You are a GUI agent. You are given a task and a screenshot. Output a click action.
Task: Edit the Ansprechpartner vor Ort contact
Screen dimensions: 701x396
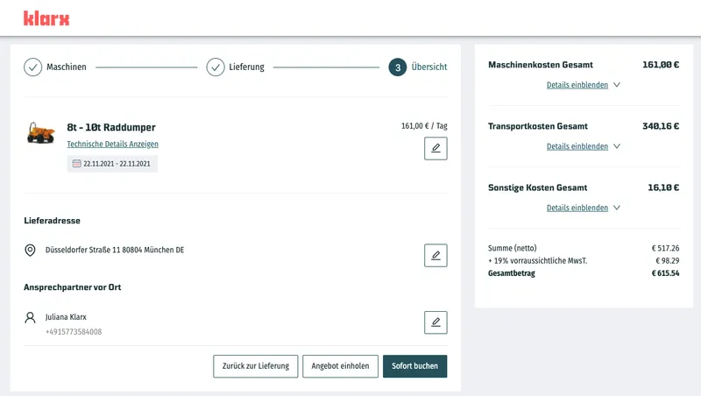(x=435, y=322)
